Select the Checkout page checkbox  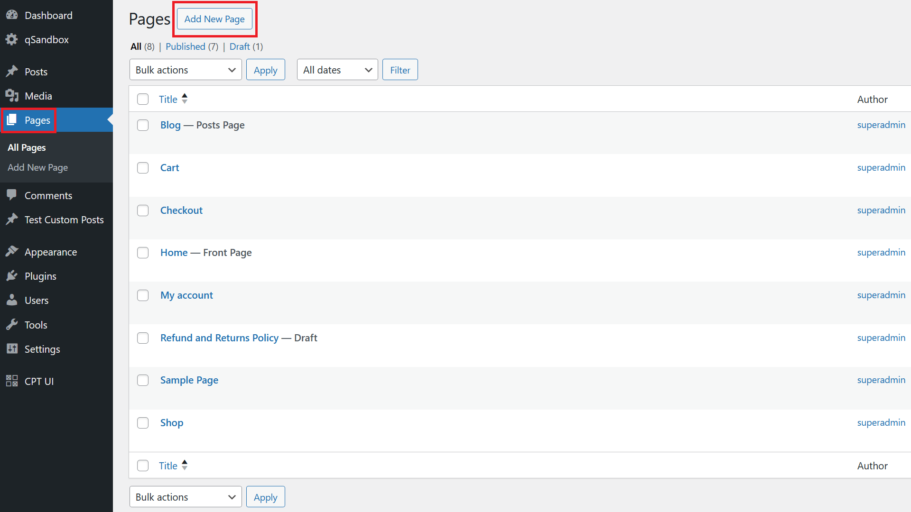pos(143,210)
